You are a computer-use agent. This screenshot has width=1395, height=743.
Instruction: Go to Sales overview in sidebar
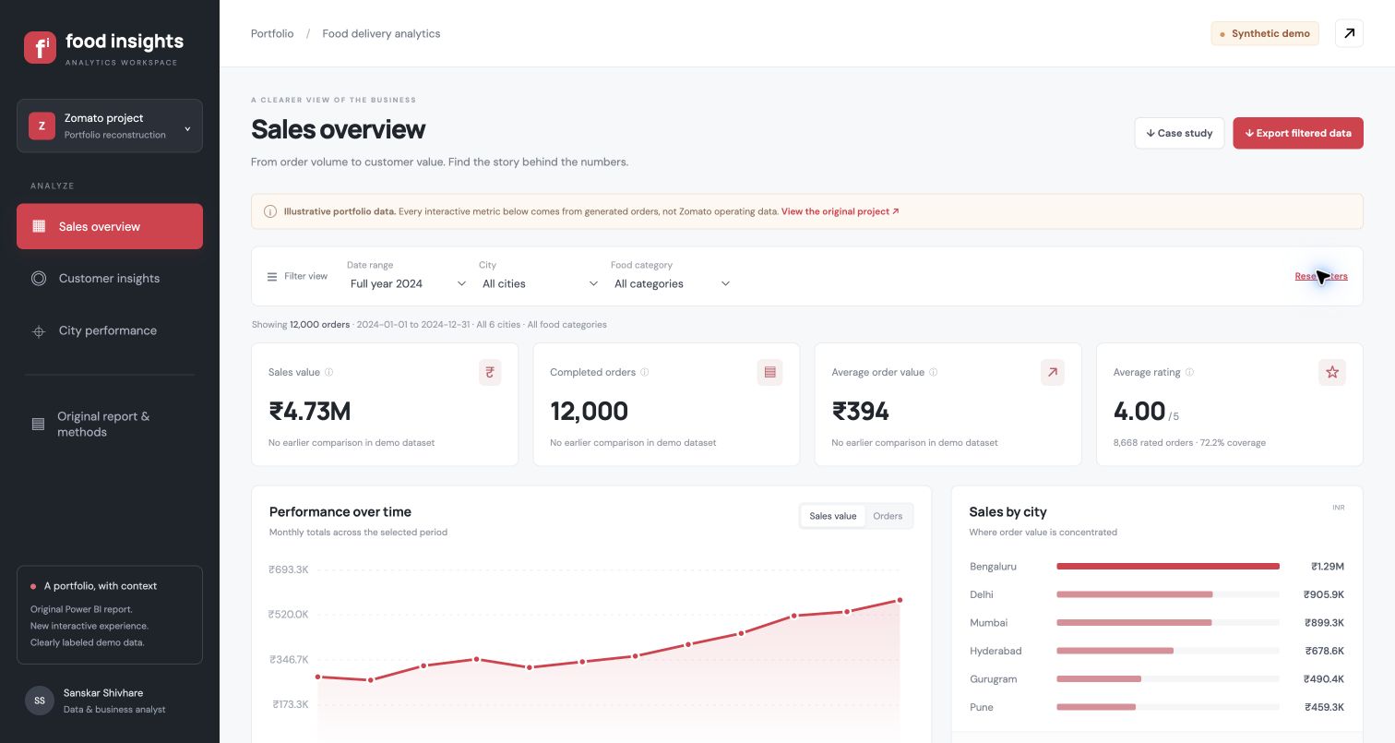click(x=110, y=226)
